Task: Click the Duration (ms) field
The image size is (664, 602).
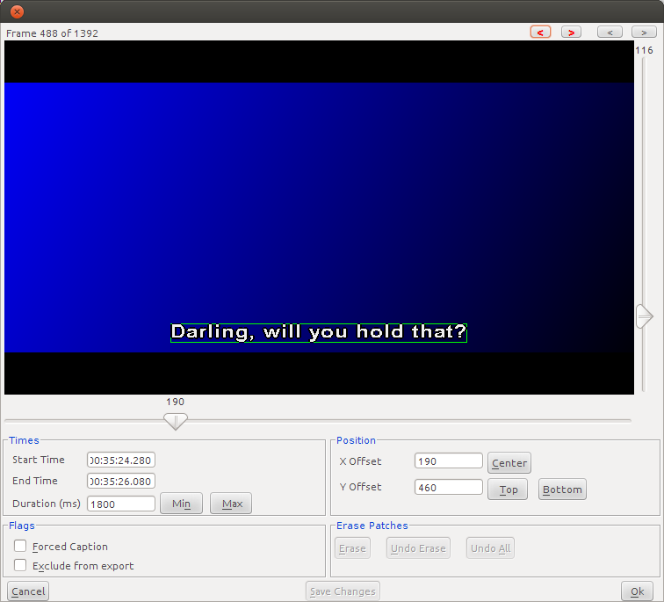Action: 121,504
